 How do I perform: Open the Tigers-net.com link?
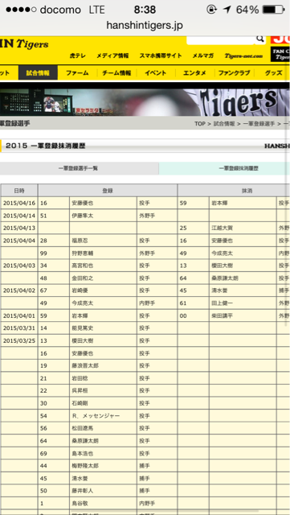point(243,56)
